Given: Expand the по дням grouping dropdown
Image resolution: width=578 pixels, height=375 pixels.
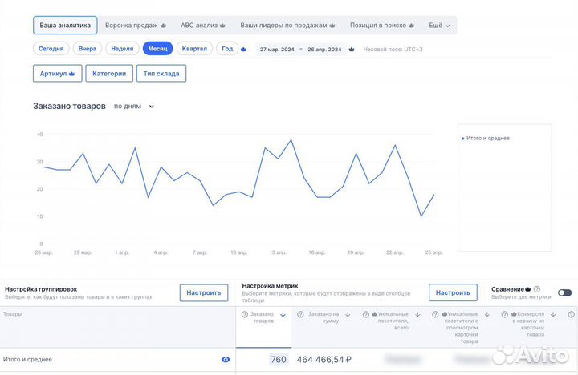Looking at the screenshot, I should pyautogui.click(x=133, y=106).
